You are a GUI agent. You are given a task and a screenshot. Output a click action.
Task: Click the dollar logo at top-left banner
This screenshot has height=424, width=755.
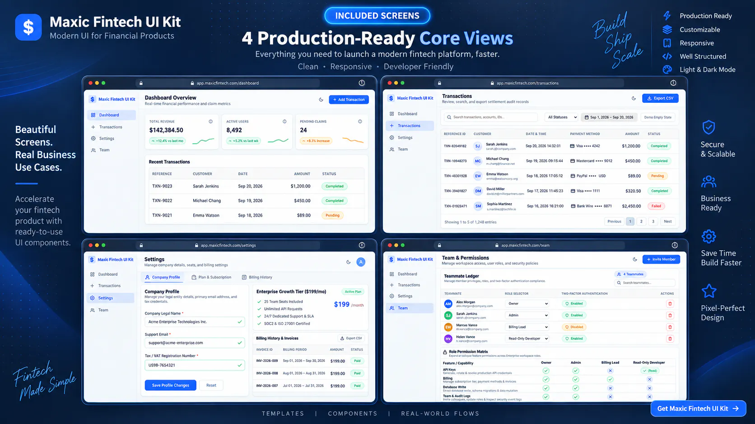28,27
